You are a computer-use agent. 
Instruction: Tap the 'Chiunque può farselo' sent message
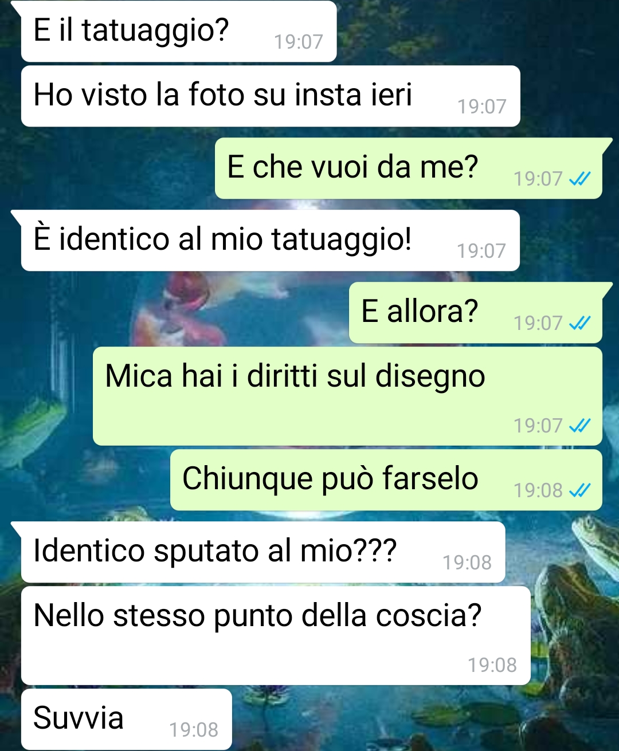coord(386,480)
